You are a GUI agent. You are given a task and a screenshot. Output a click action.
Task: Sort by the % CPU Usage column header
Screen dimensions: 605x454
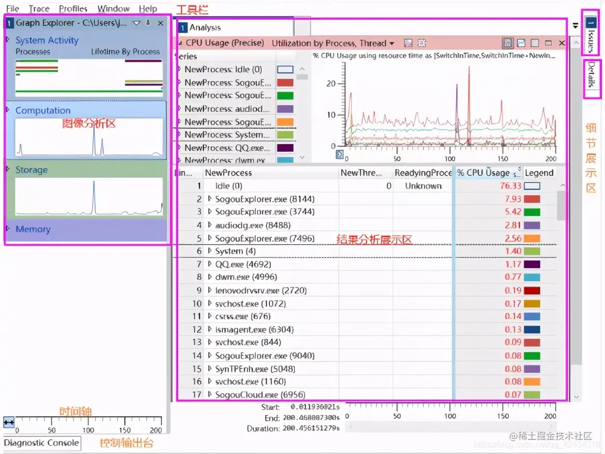489,173
